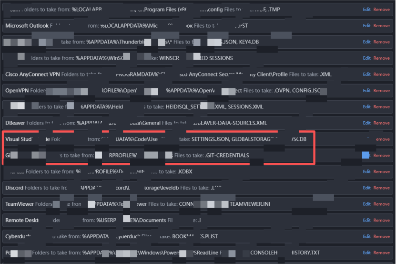Edit the .KDBX files entry
Viewport: 396px width, 264px height.
(x=366, y=171)
